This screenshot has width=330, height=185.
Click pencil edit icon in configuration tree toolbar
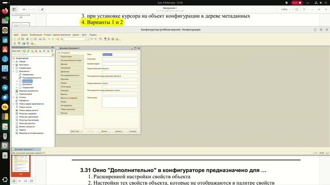click(28, 51)
